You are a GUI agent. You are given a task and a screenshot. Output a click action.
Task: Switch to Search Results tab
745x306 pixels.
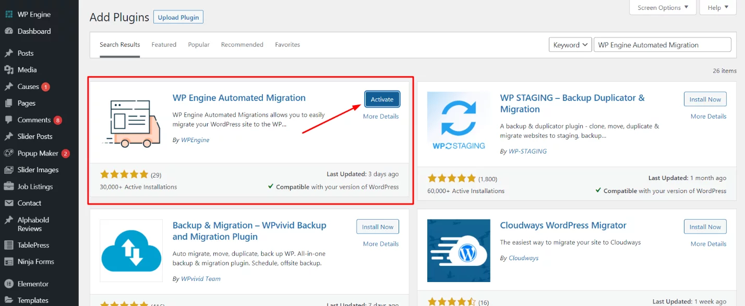tap(120, 45)
